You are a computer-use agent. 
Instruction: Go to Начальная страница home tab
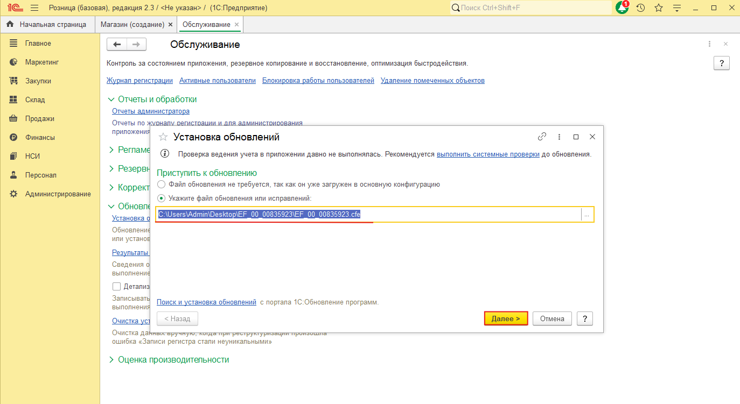[47, 24]
